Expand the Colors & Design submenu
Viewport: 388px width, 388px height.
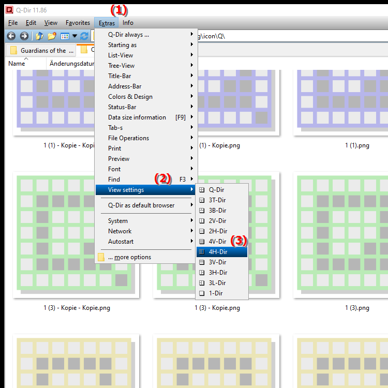[146, 97]
